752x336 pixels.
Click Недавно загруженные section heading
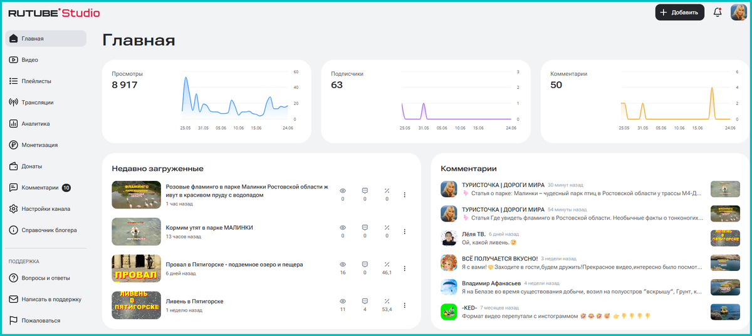(157, 168)
